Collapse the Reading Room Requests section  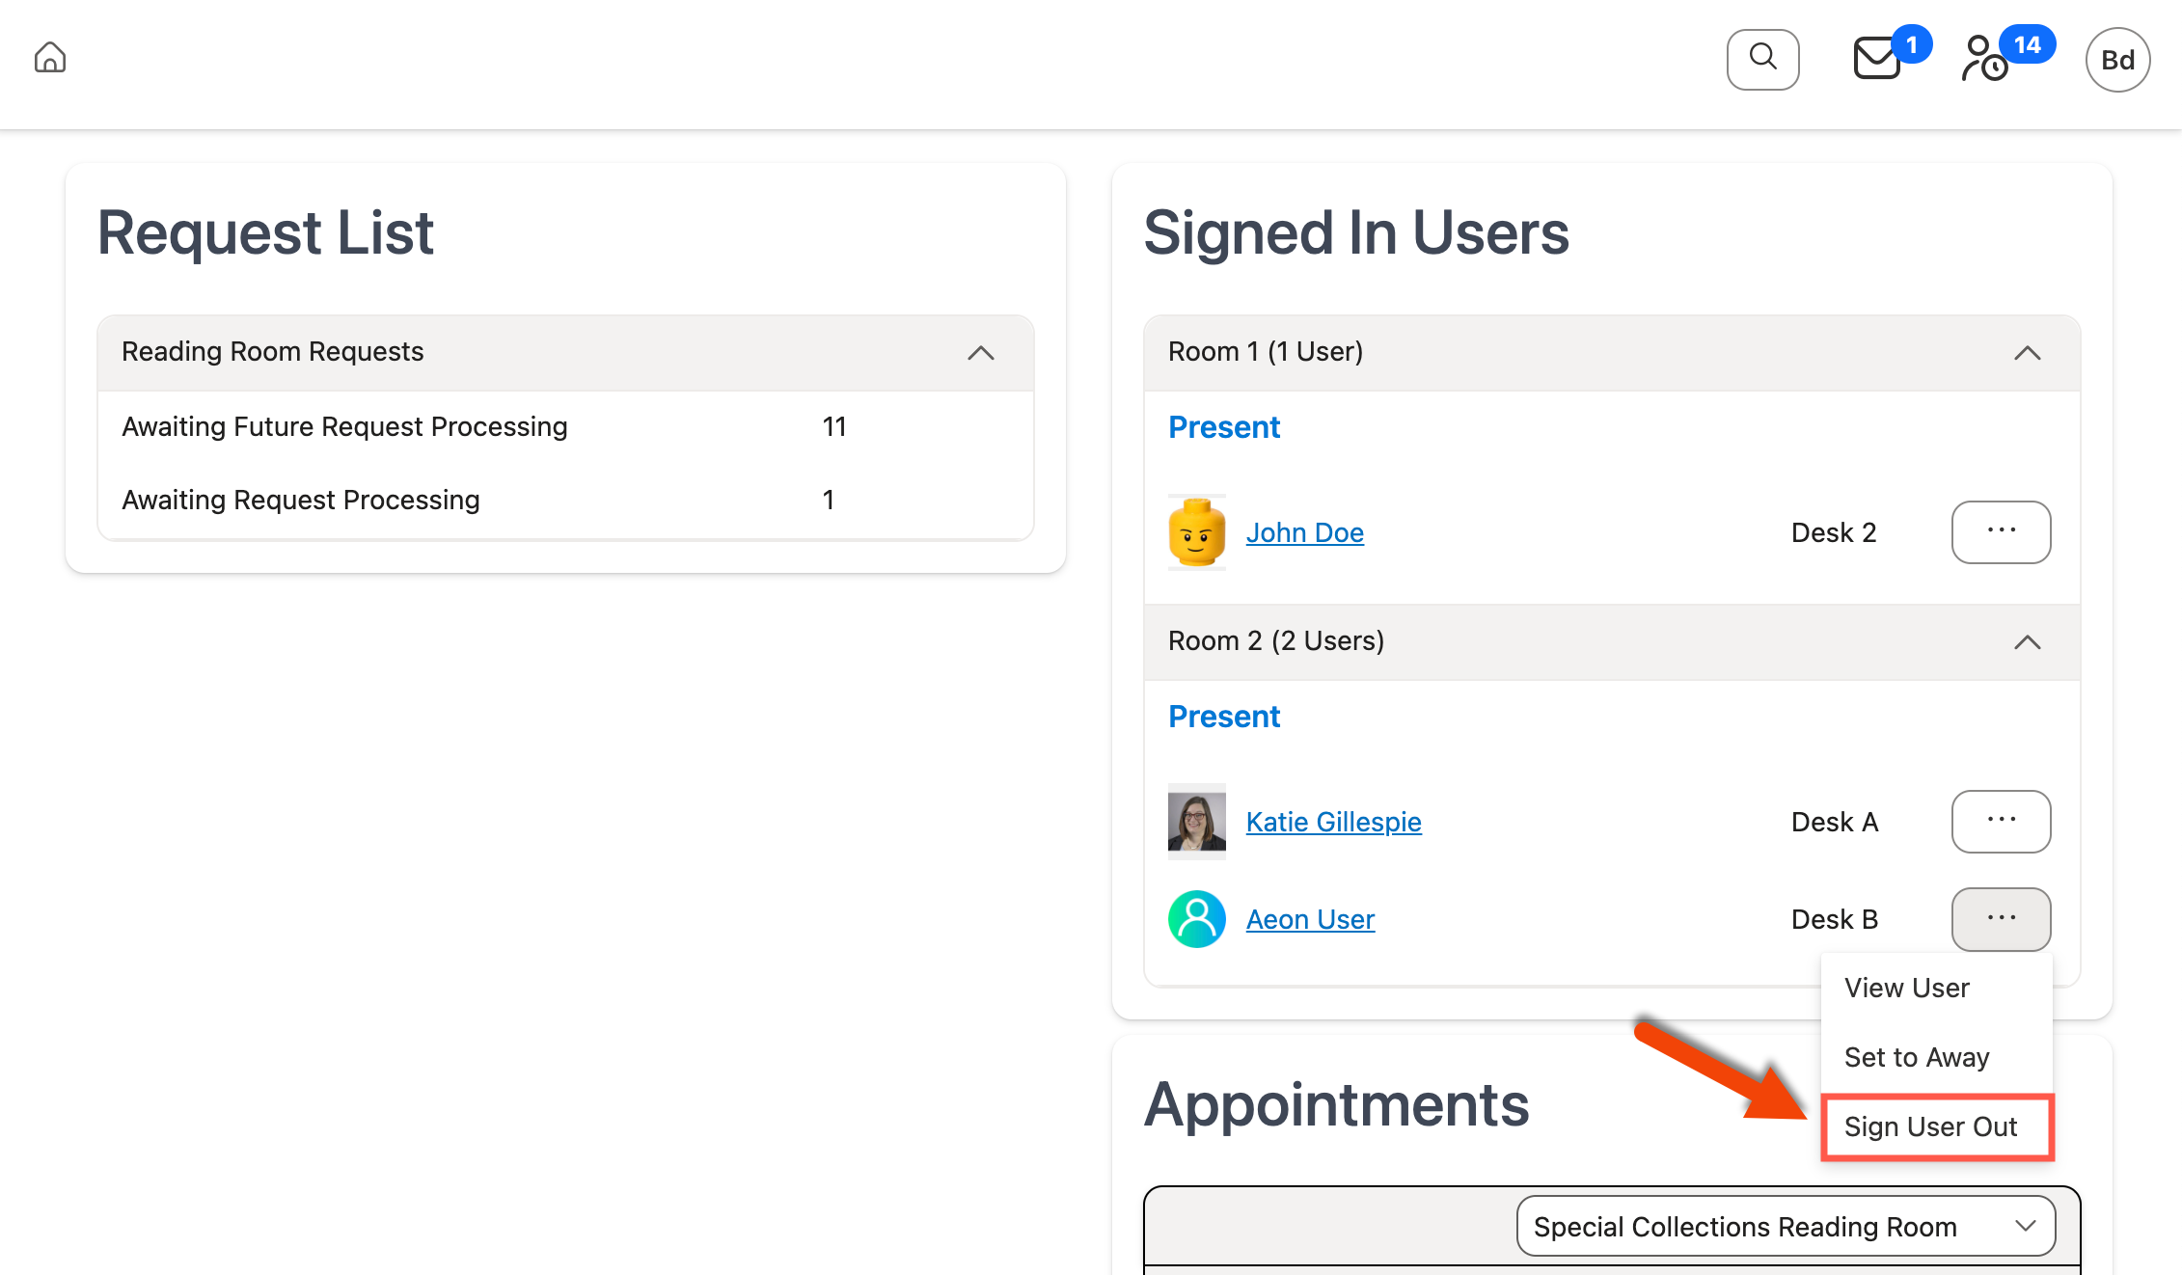pyautogui.click(x=981, y=353)
